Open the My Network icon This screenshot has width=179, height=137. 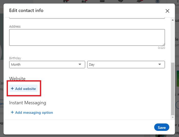[84, 1]
